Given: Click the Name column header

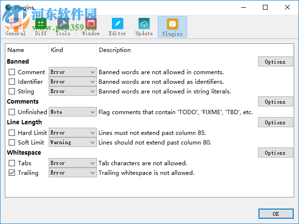Looking at the screenshot, I should coord(27,50).
